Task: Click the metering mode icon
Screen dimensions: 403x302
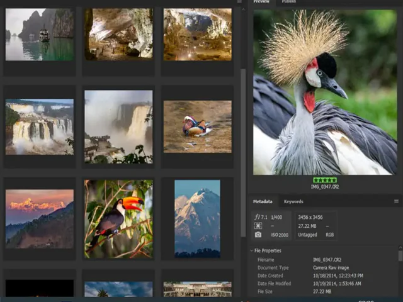Action: pos(258,225)
